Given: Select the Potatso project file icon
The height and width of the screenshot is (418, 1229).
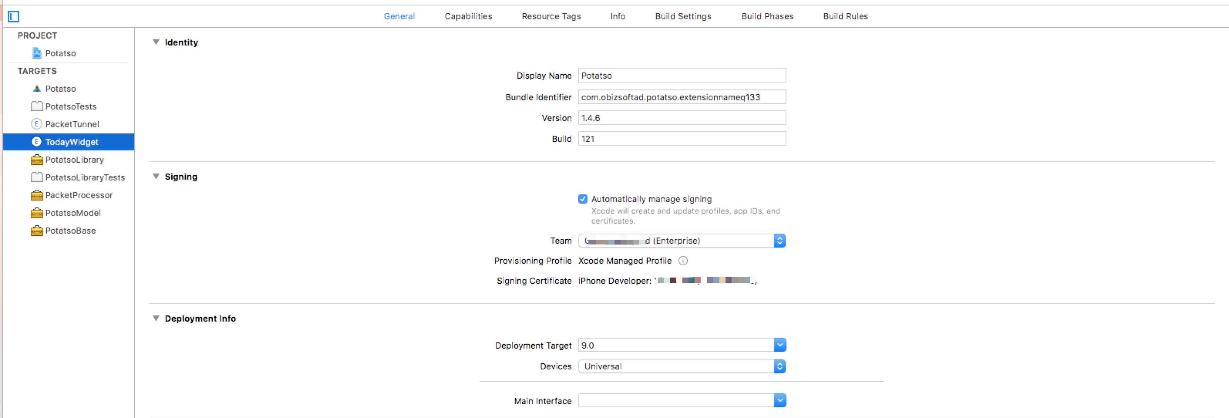Looking at the screenshot, I should click(x=37, y=53).
